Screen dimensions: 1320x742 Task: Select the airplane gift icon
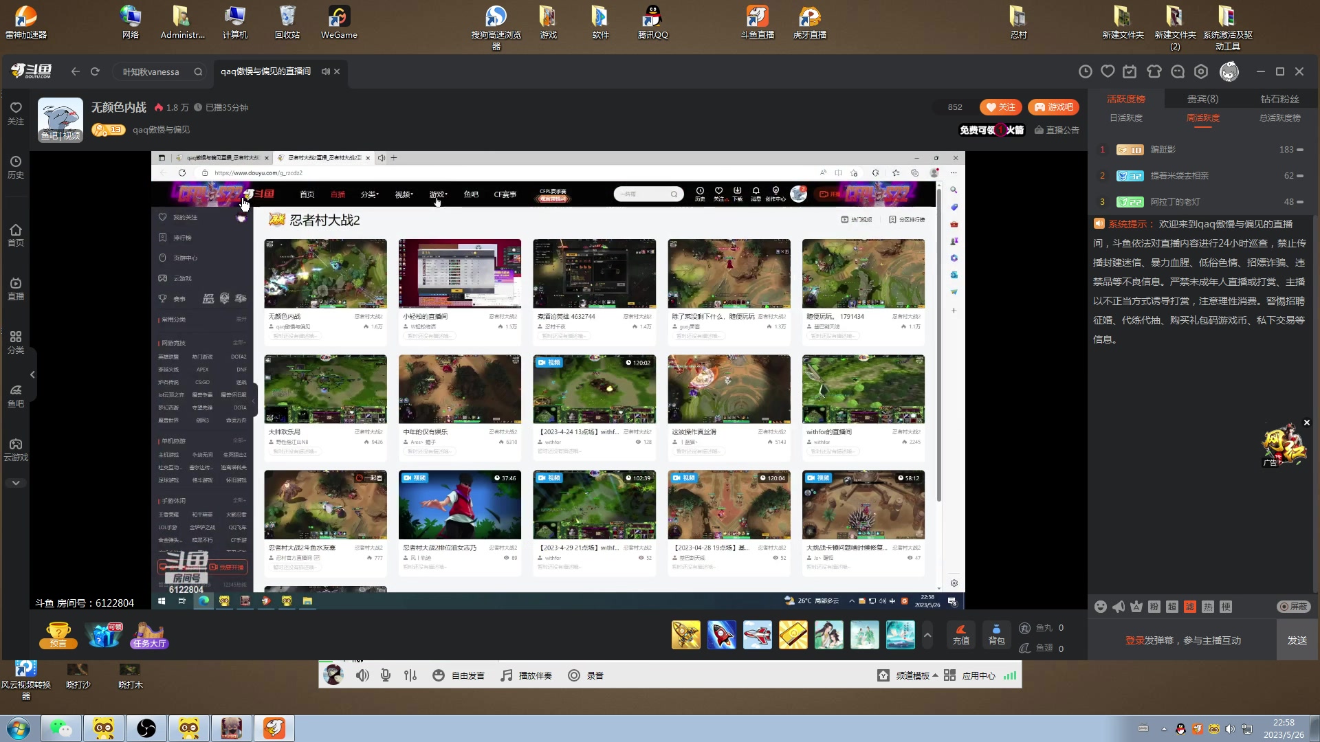[x=758, y=635]
